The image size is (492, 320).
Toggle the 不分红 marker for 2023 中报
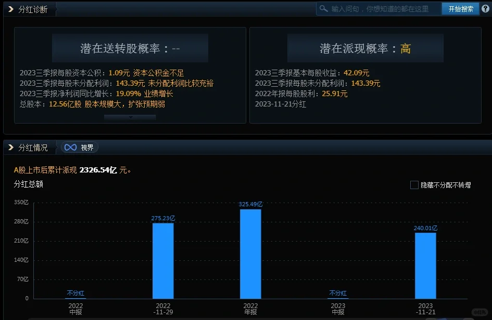pyautogui.click(x=337, y=293)
